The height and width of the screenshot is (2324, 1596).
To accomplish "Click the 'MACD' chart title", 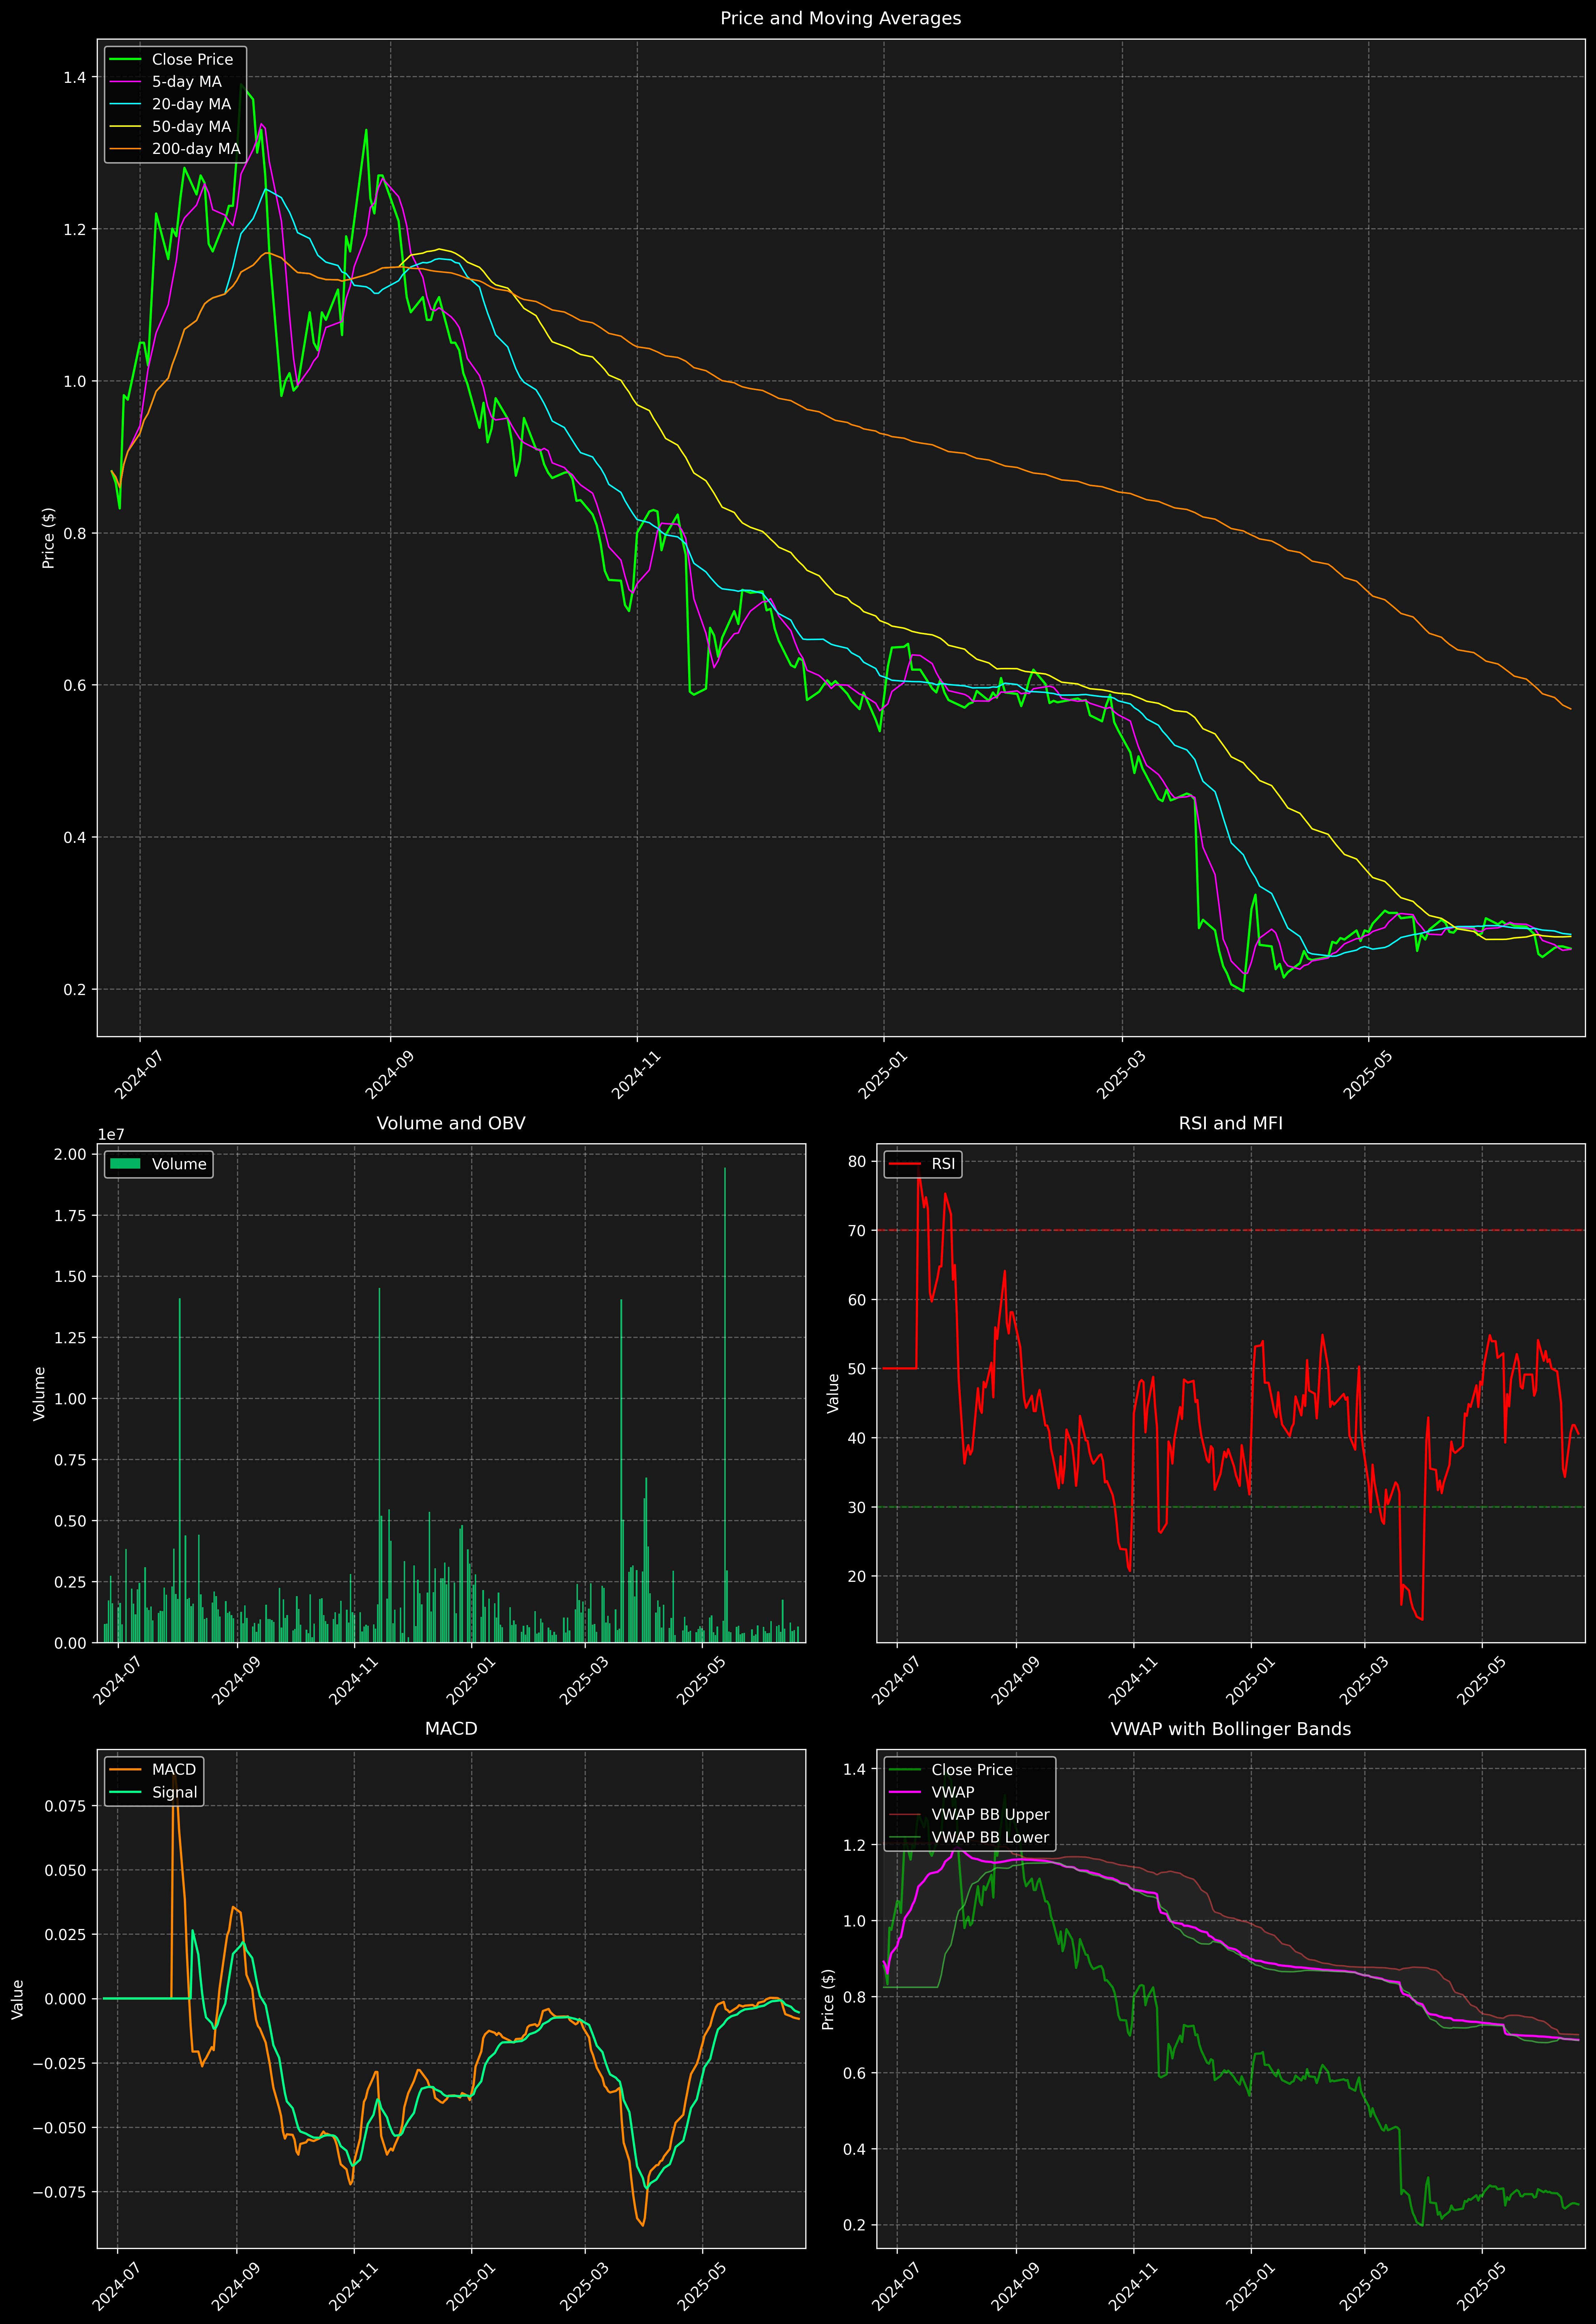I will click(451, 1729).
